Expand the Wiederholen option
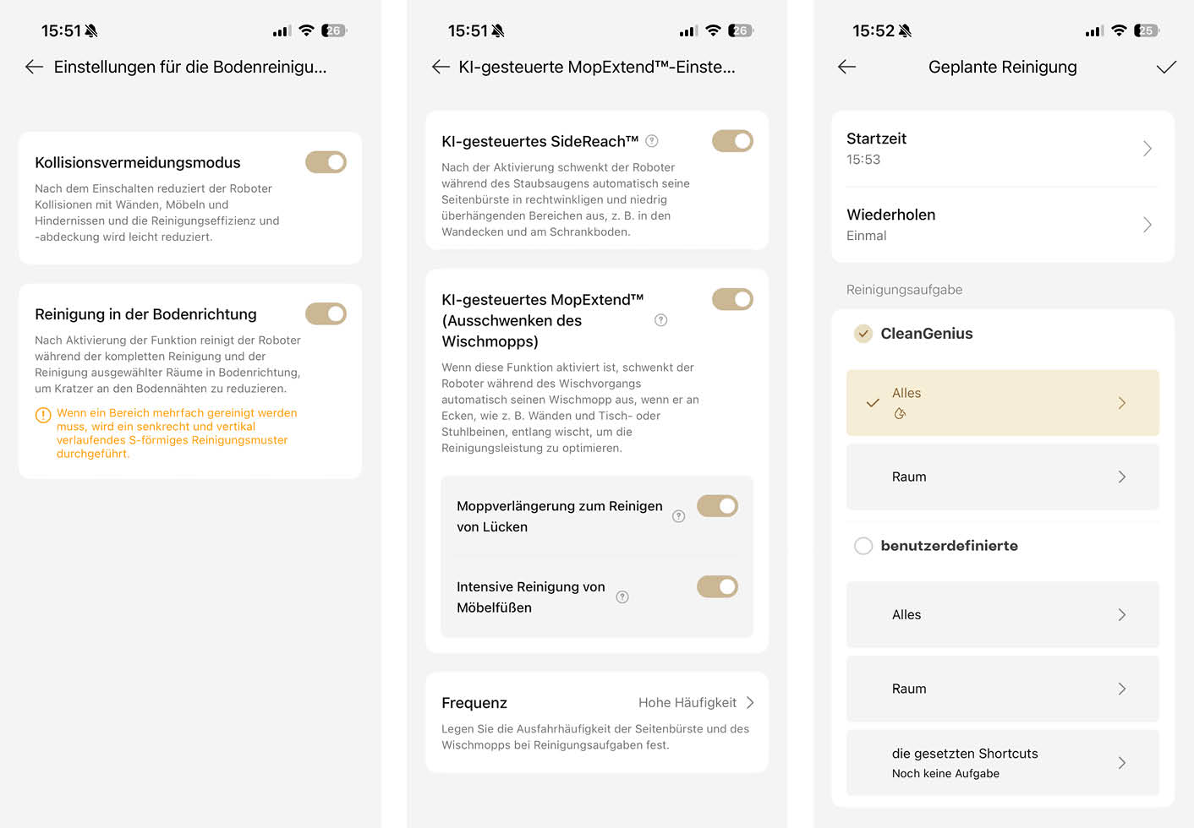Image resolution: width=1194 pixels, height=828 pixels. coord(1002,224)
